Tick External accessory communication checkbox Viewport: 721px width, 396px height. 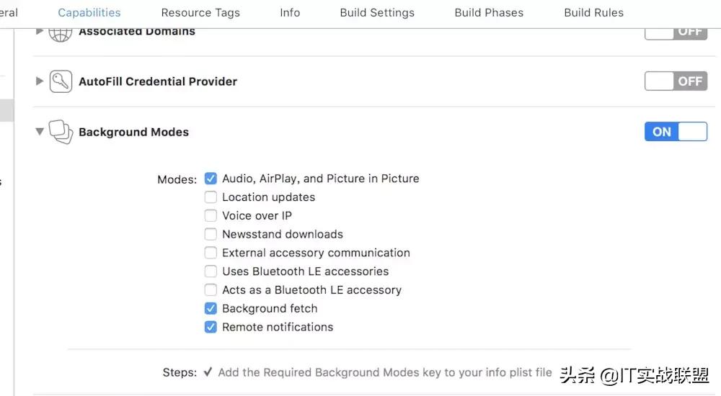coord(211,253)
